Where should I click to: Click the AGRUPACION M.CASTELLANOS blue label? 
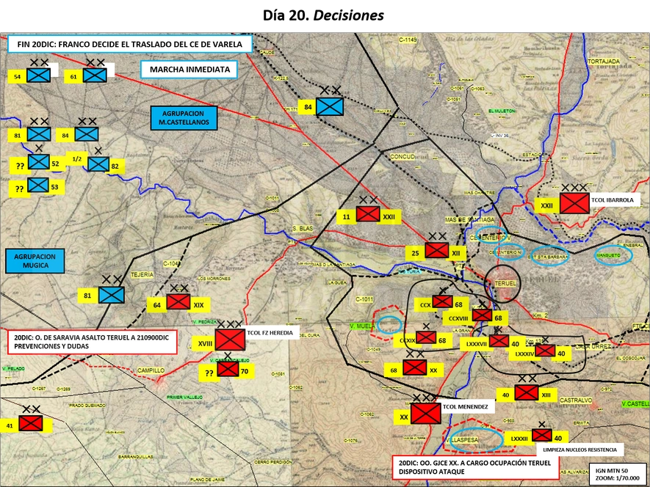coord(184,118)
